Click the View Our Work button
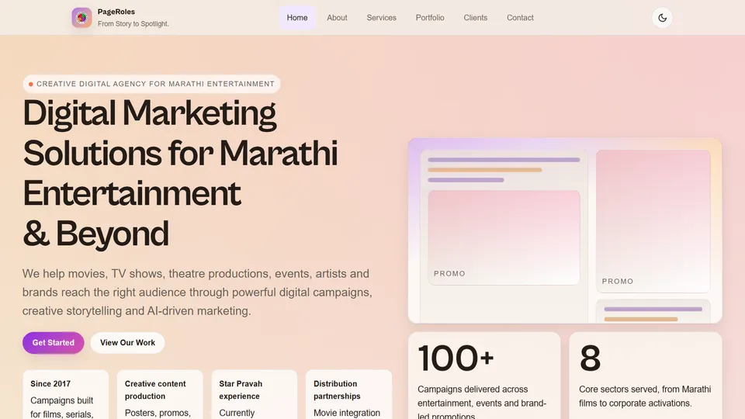 click(127, 342)
